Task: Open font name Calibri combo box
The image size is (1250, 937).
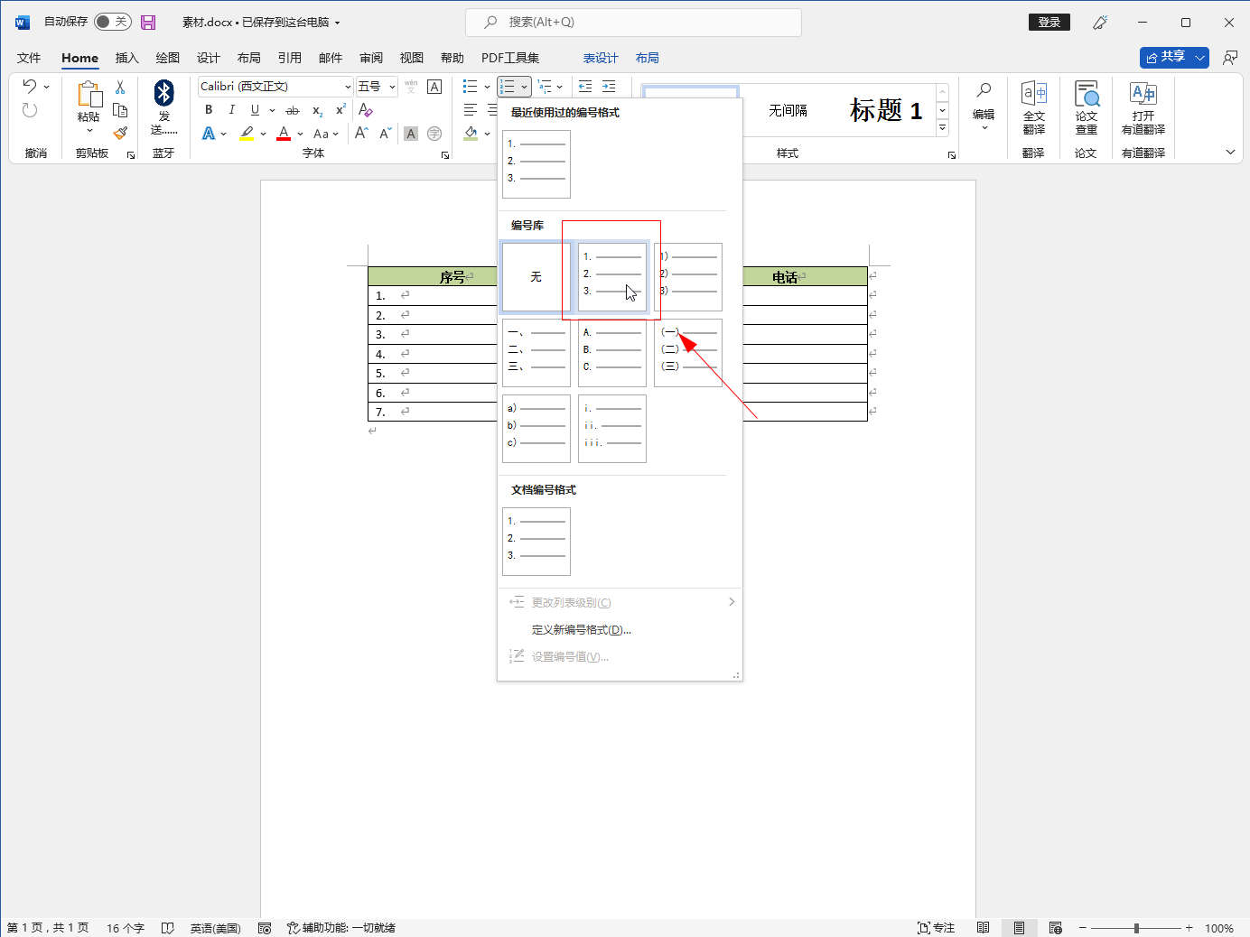Action: [x=275, y=87]
